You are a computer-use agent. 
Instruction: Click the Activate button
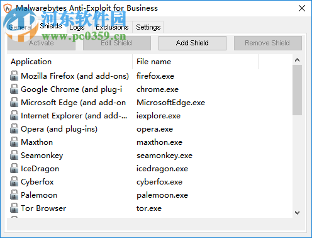[x=42, y=43]
